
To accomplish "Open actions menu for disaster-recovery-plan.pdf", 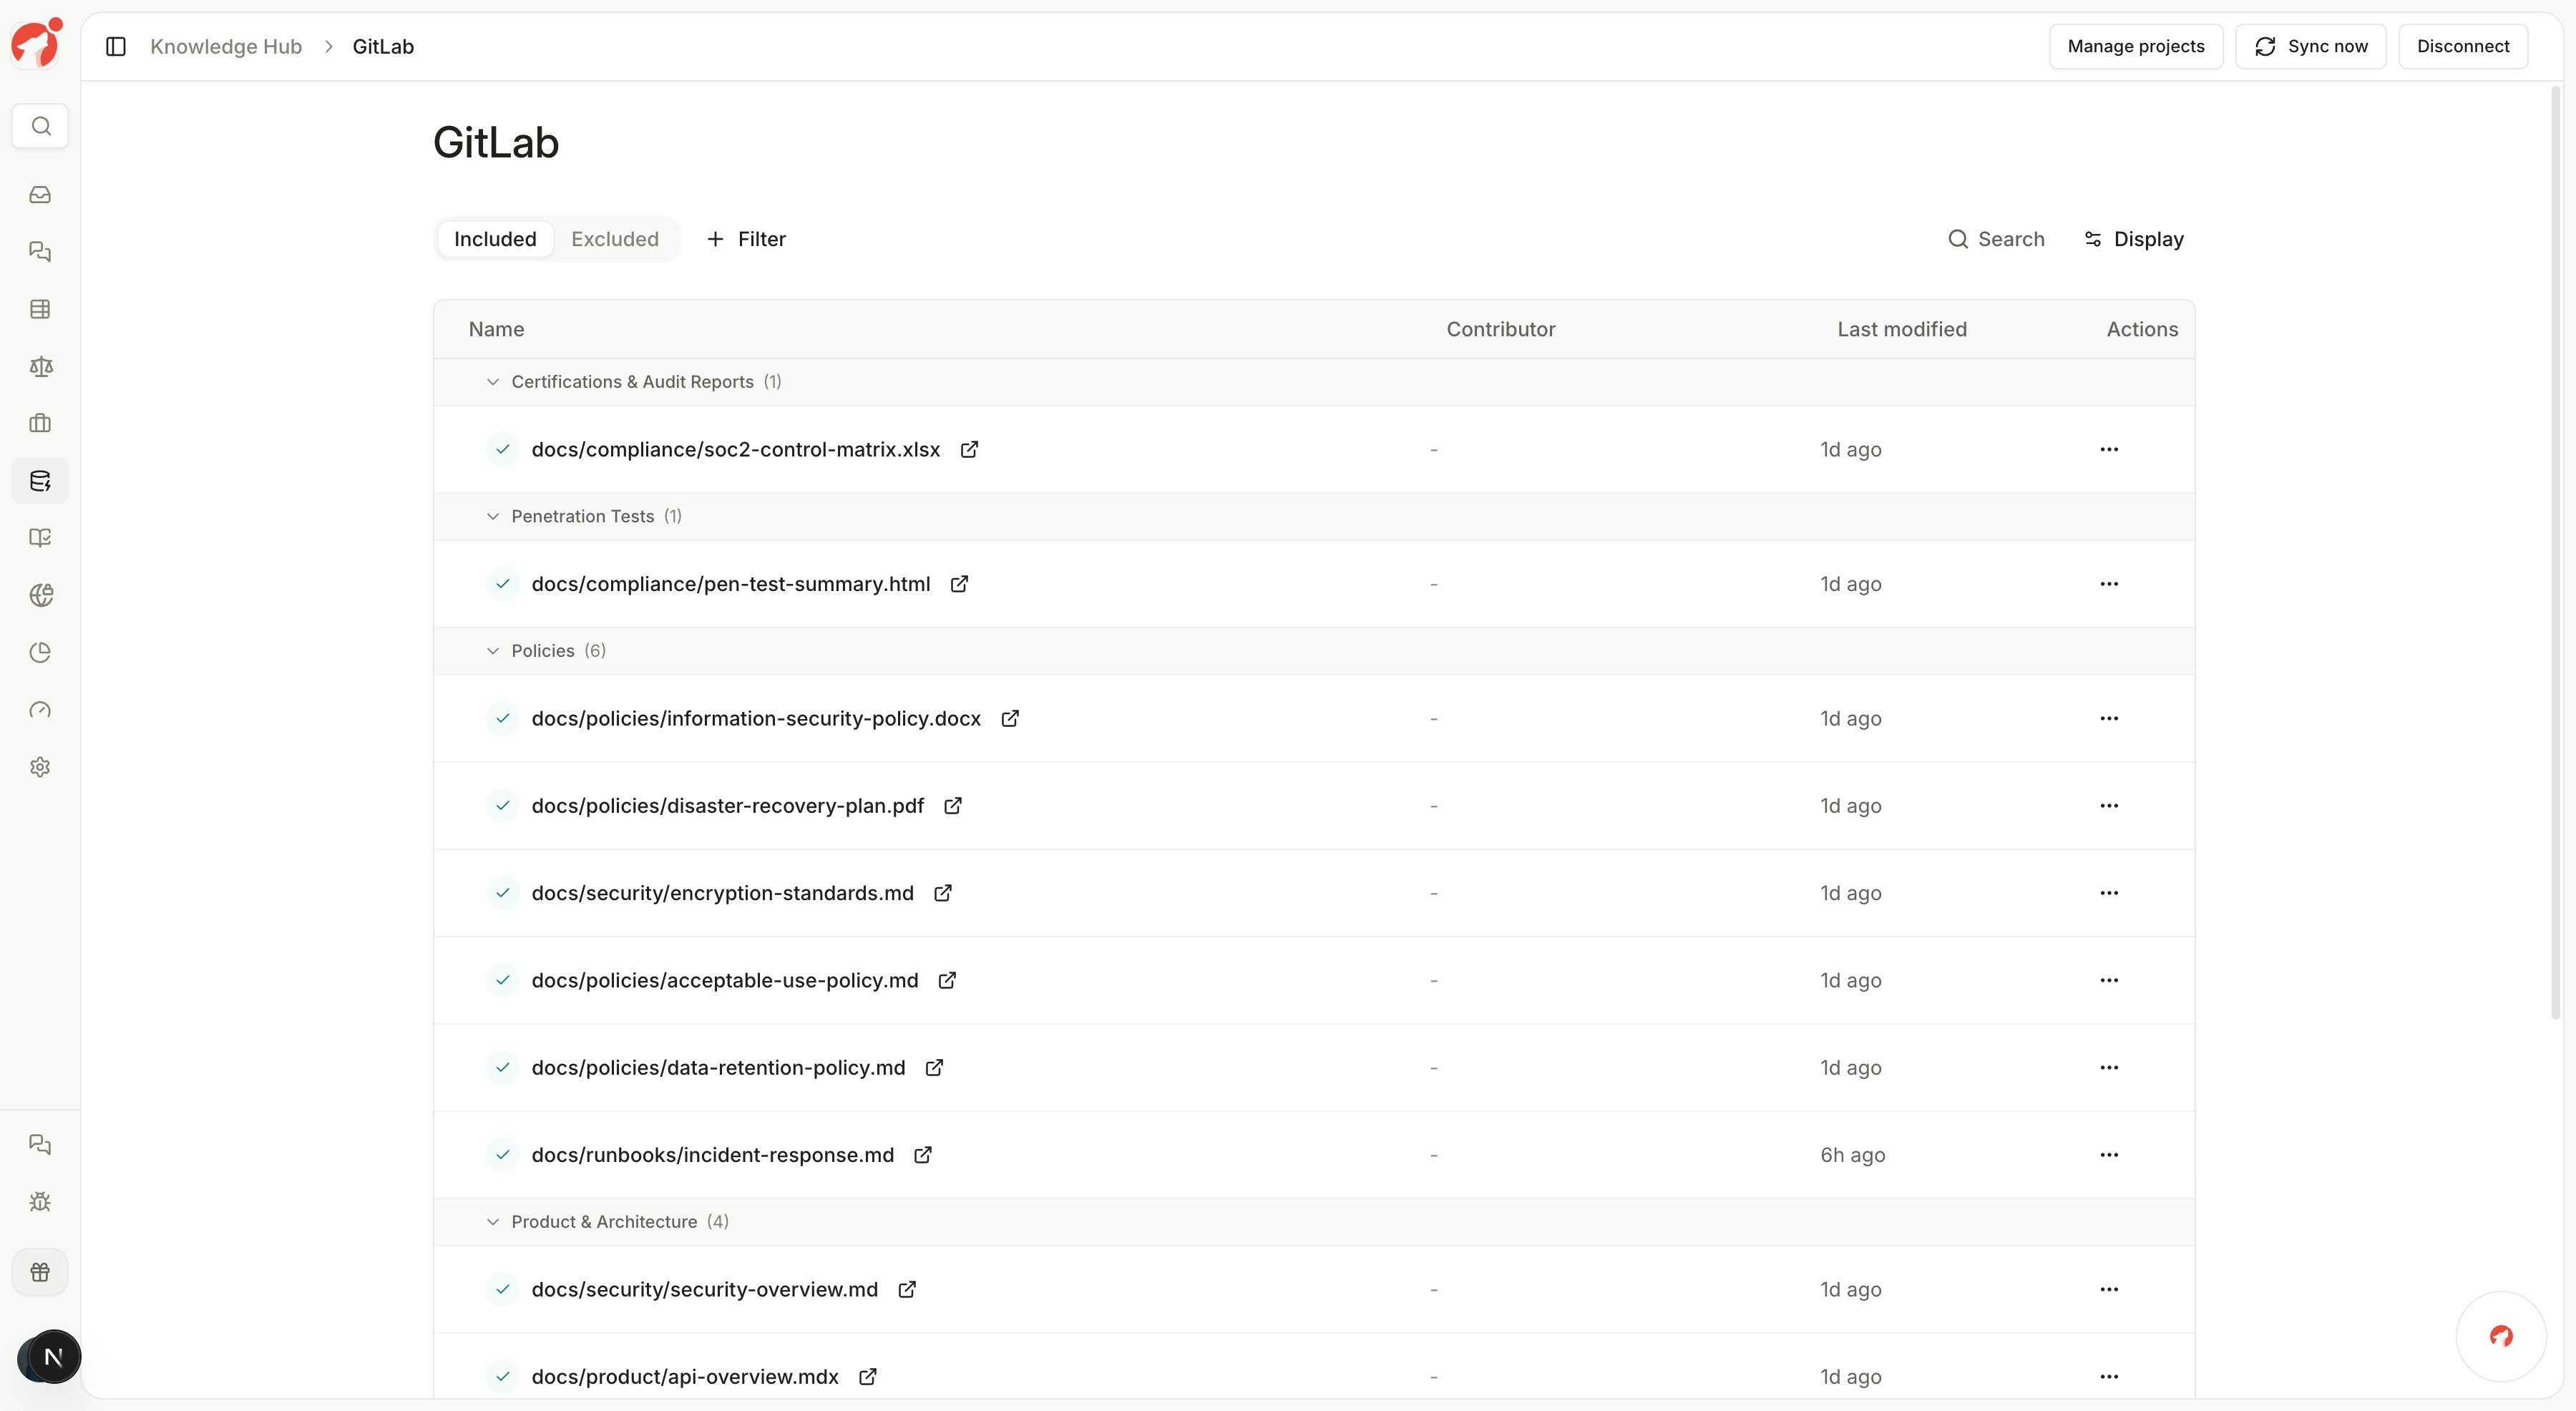I will [2109, 805].
